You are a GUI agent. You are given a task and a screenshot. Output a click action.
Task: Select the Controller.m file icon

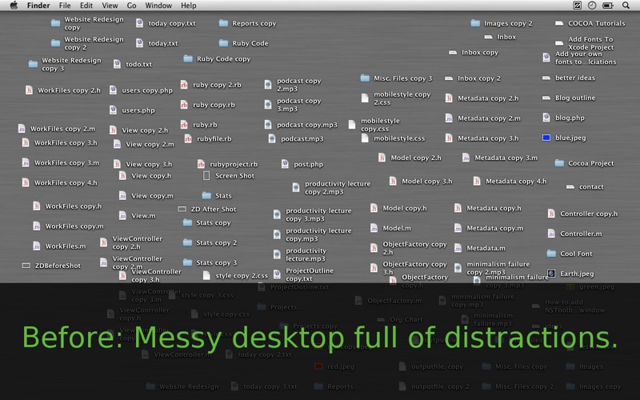(551, 234)
